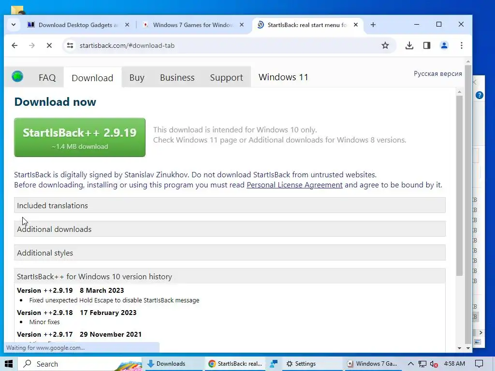Click taskbar icon left of Settings
The image size is (495, 371).
[274, 364]
